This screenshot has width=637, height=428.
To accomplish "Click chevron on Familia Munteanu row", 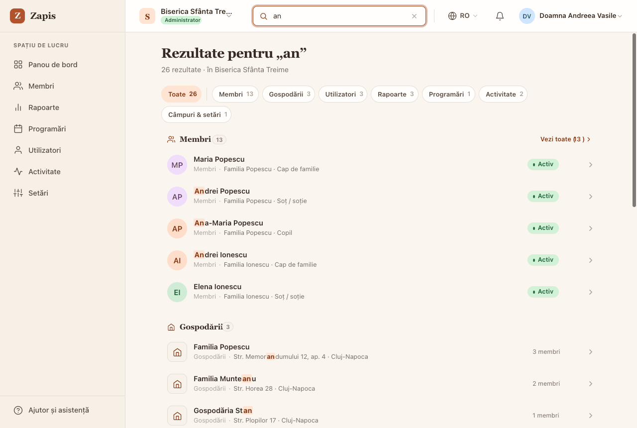I will (591, 384).
